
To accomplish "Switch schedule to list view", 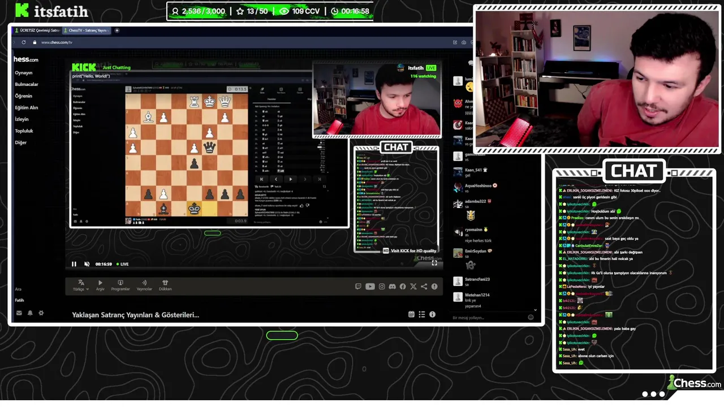I will (422, 314).
